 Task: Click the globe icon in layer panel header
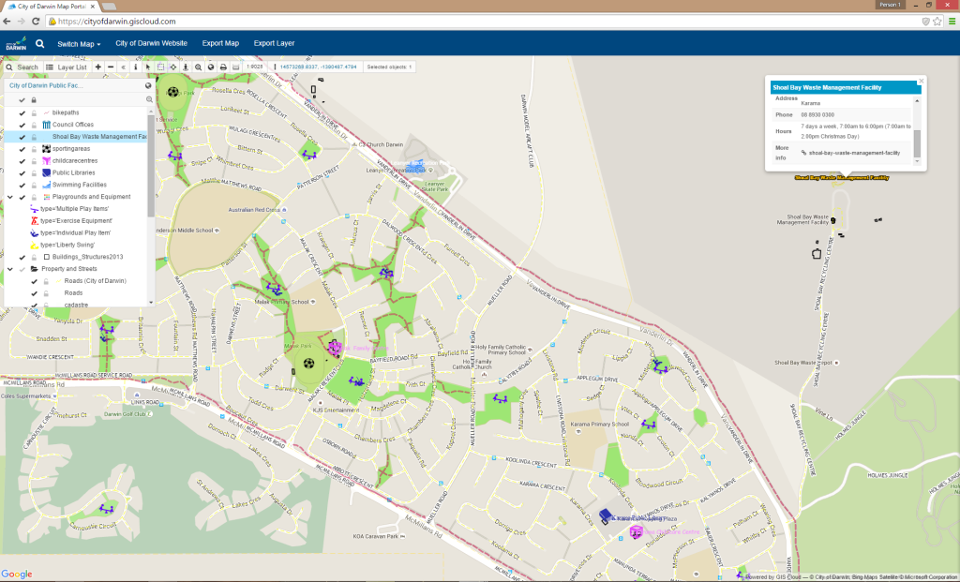point(148,85)
